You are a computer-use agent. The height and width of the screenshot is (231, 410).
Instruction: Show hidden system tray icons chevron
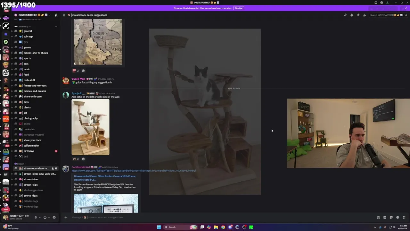point(375,227)
